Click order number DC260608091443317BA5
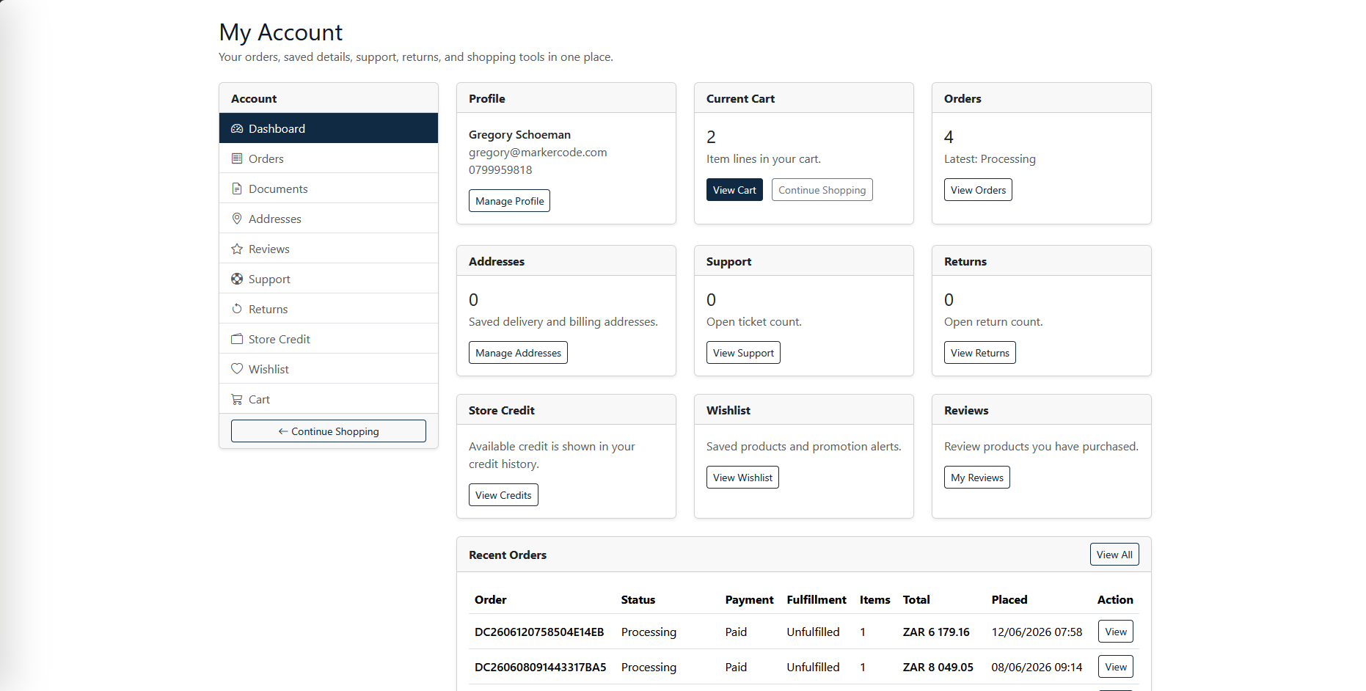 point(541,667)
